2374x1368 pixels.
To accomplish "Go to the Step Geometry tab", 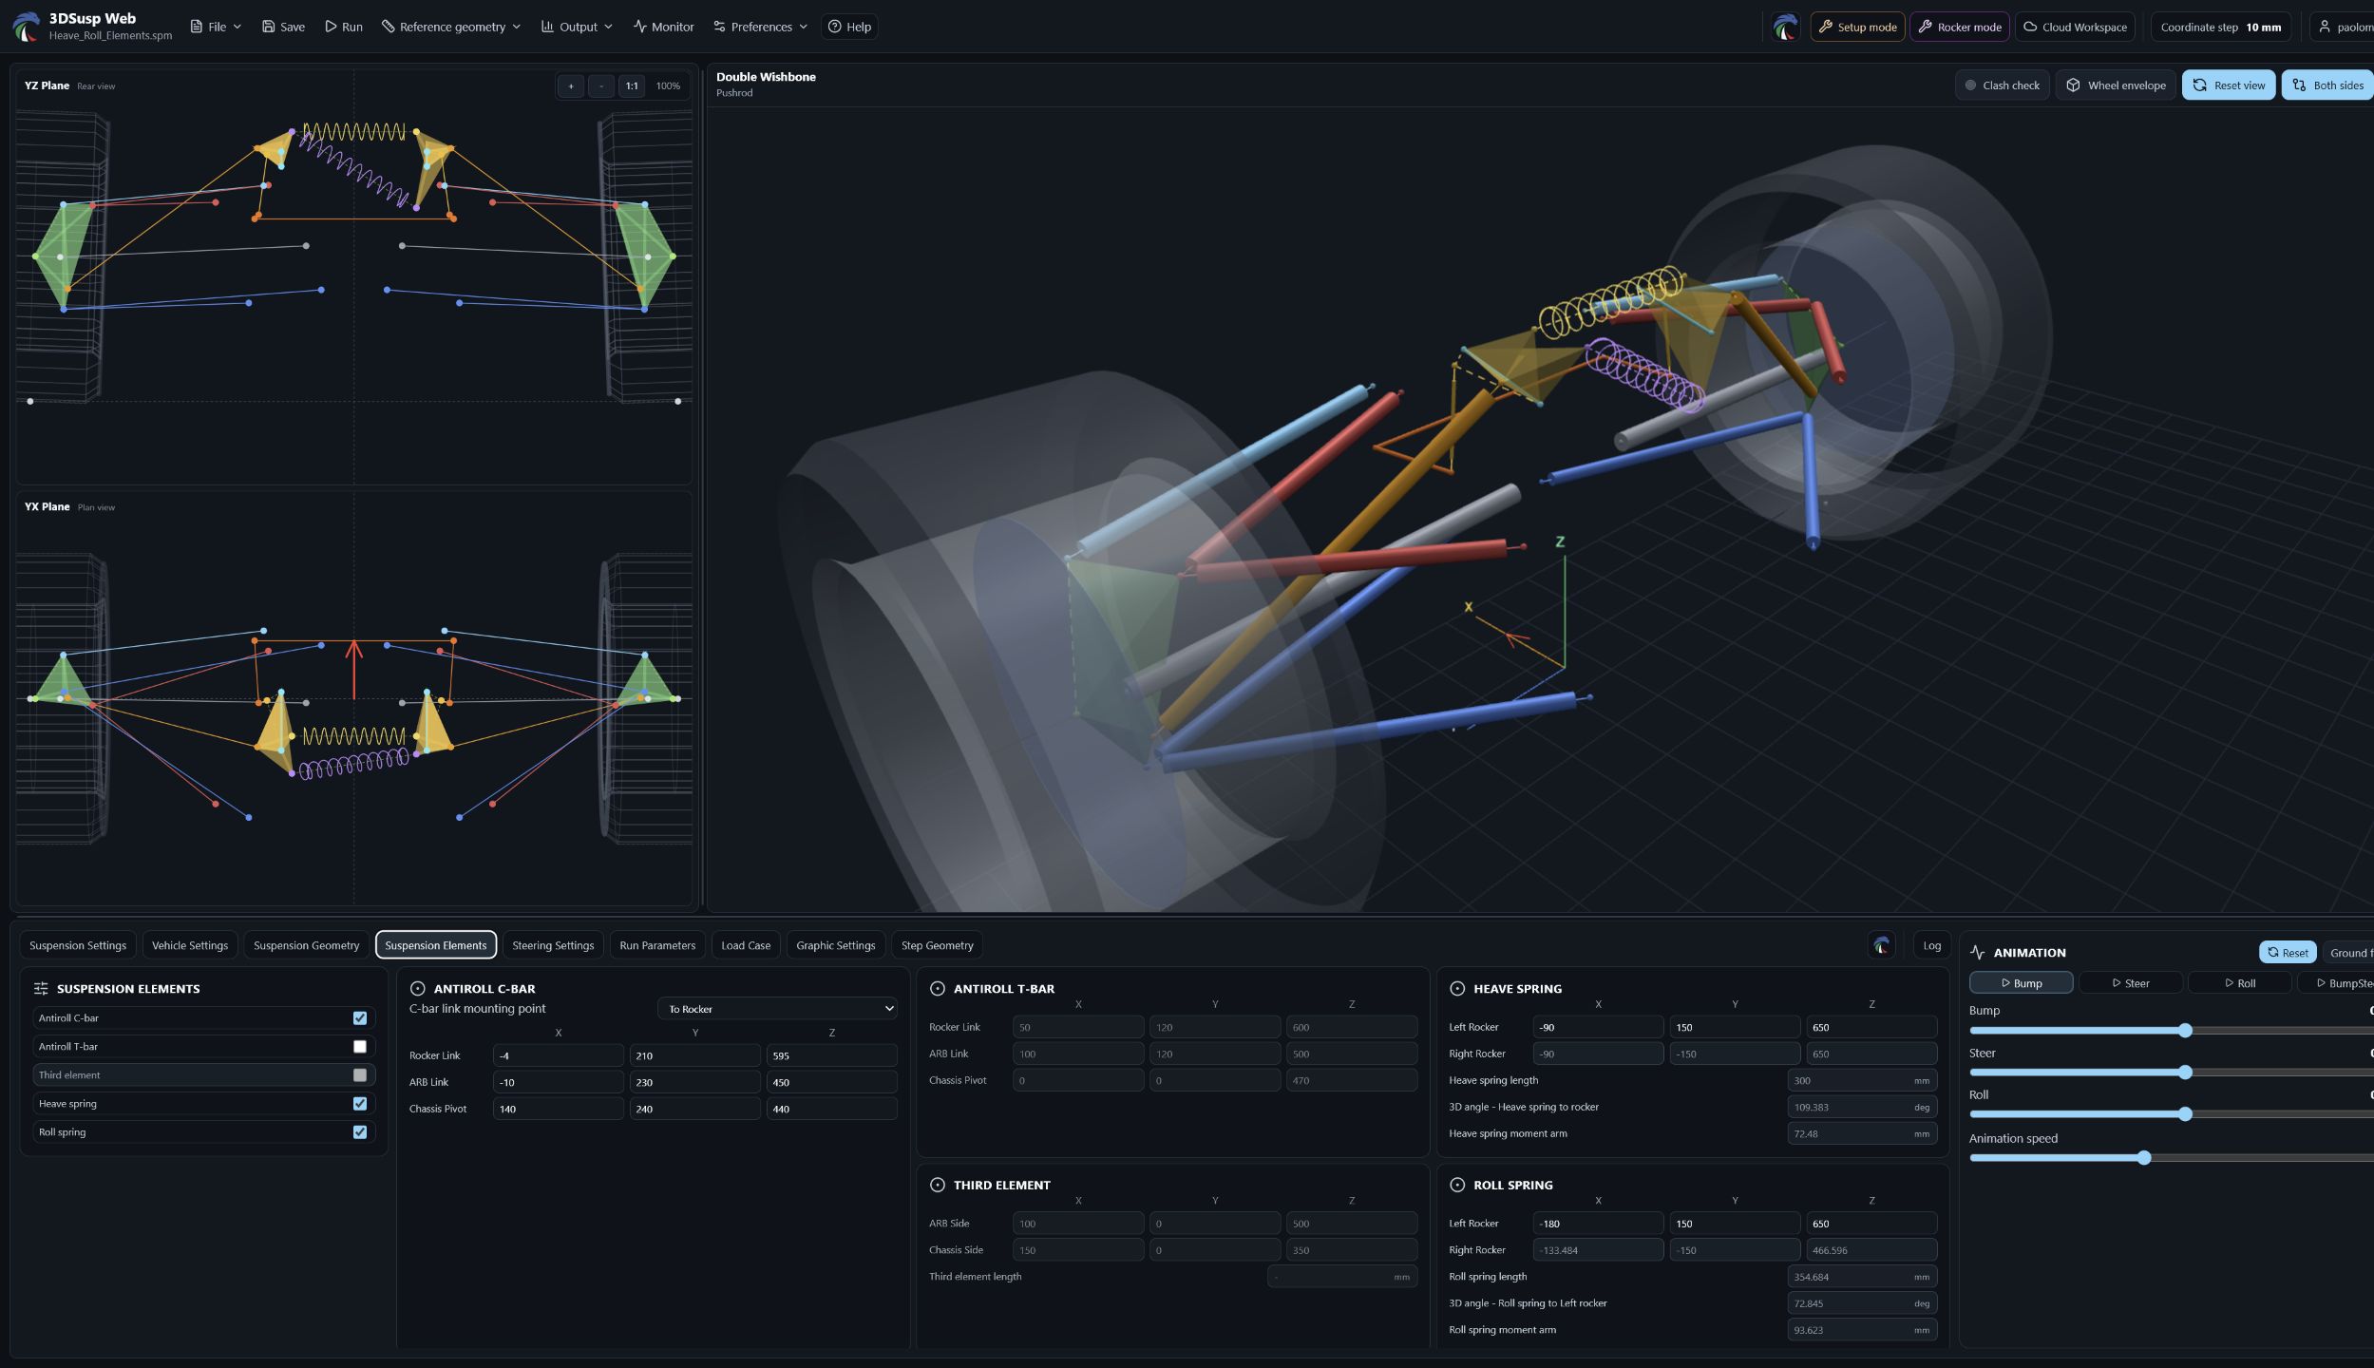I will [937, 946].
